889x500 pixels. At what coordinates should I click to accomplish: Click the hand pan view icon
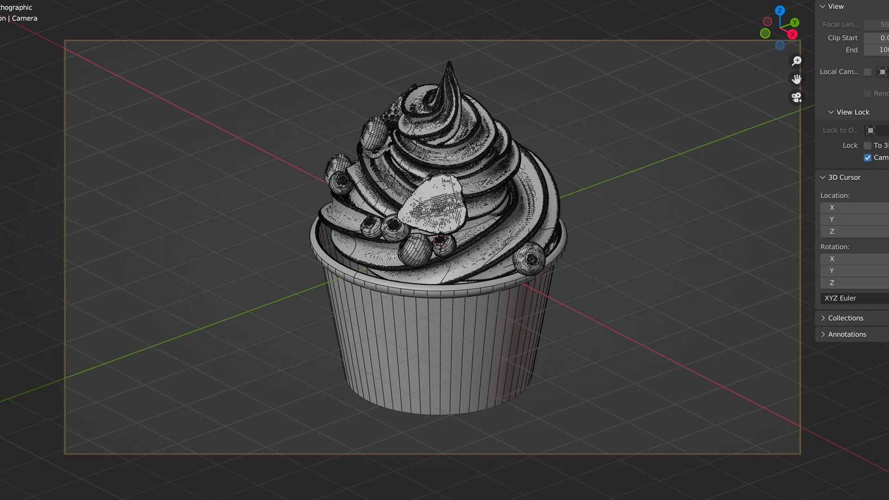[796, 79]
